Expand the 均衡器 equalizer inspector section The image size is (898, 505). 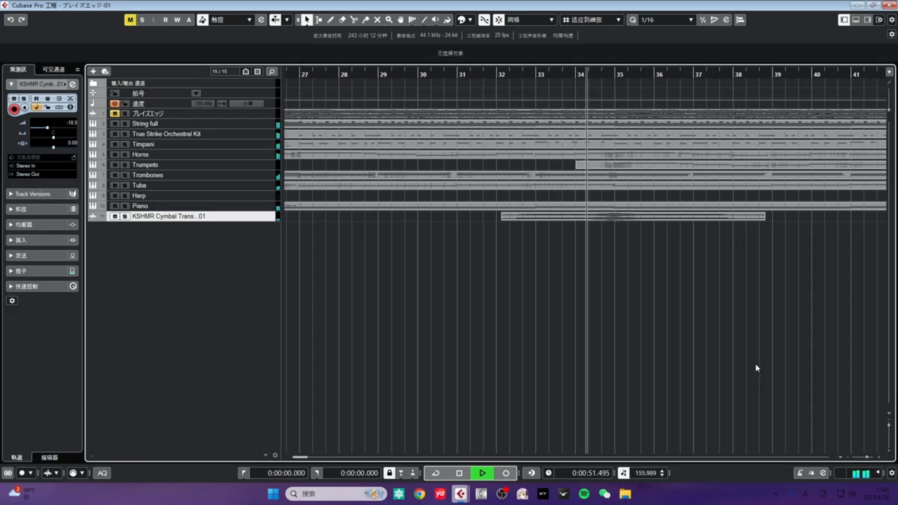42,224
